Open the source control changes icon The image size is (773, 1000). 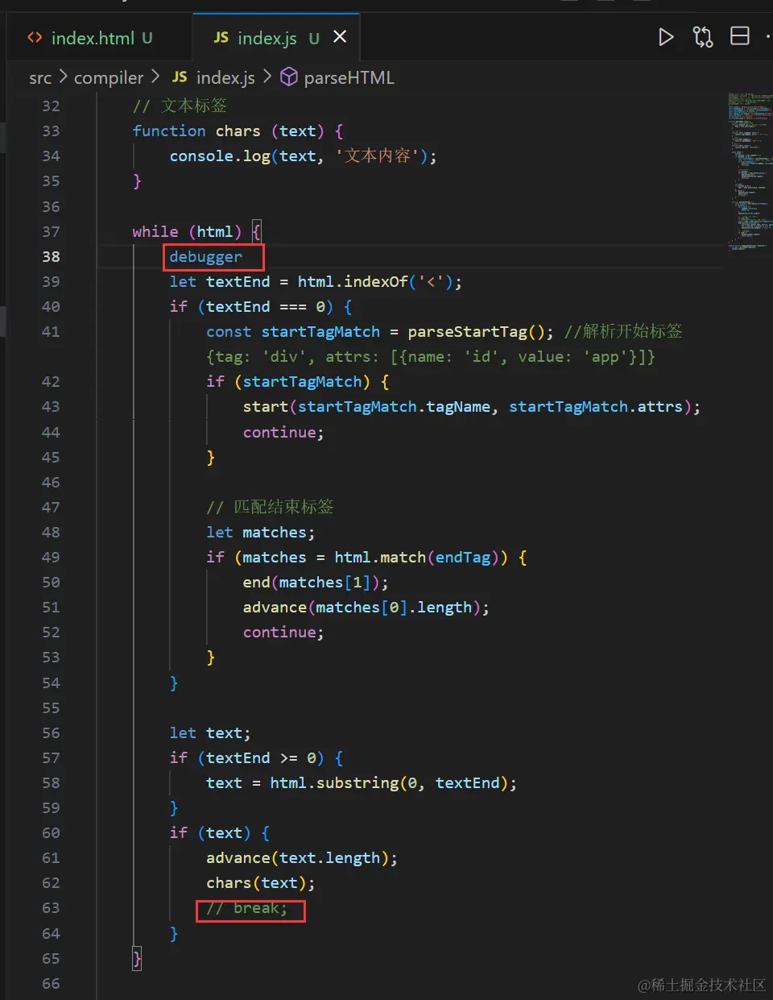coord(703,37)
